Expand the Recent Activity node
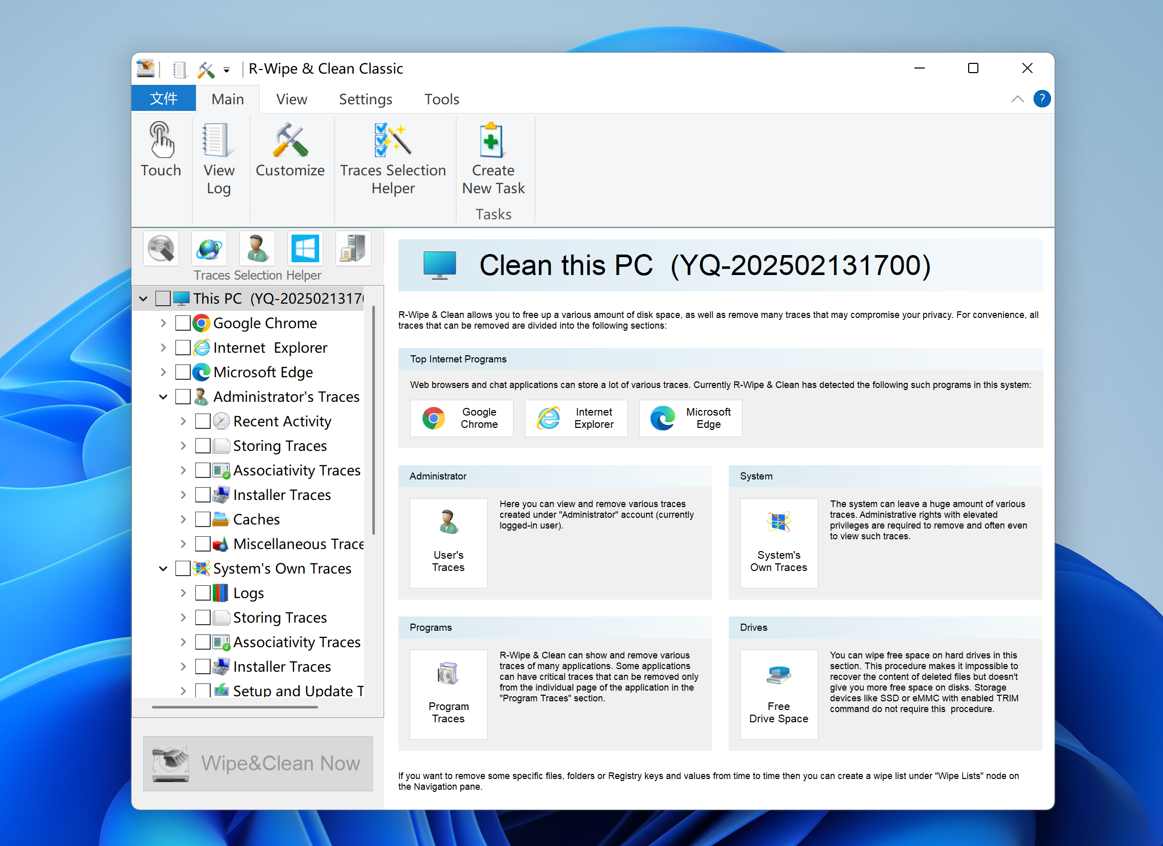This screenshot has height=846, width=1163. click(183, 422)
